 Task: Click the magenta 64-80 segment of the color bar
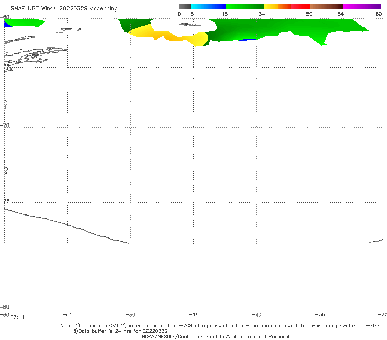point(362,6)
